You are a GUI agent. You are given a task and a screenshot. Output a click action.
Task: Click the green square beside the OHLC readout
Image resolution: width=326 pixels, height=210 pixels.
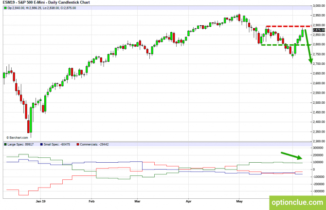[5, 8]
